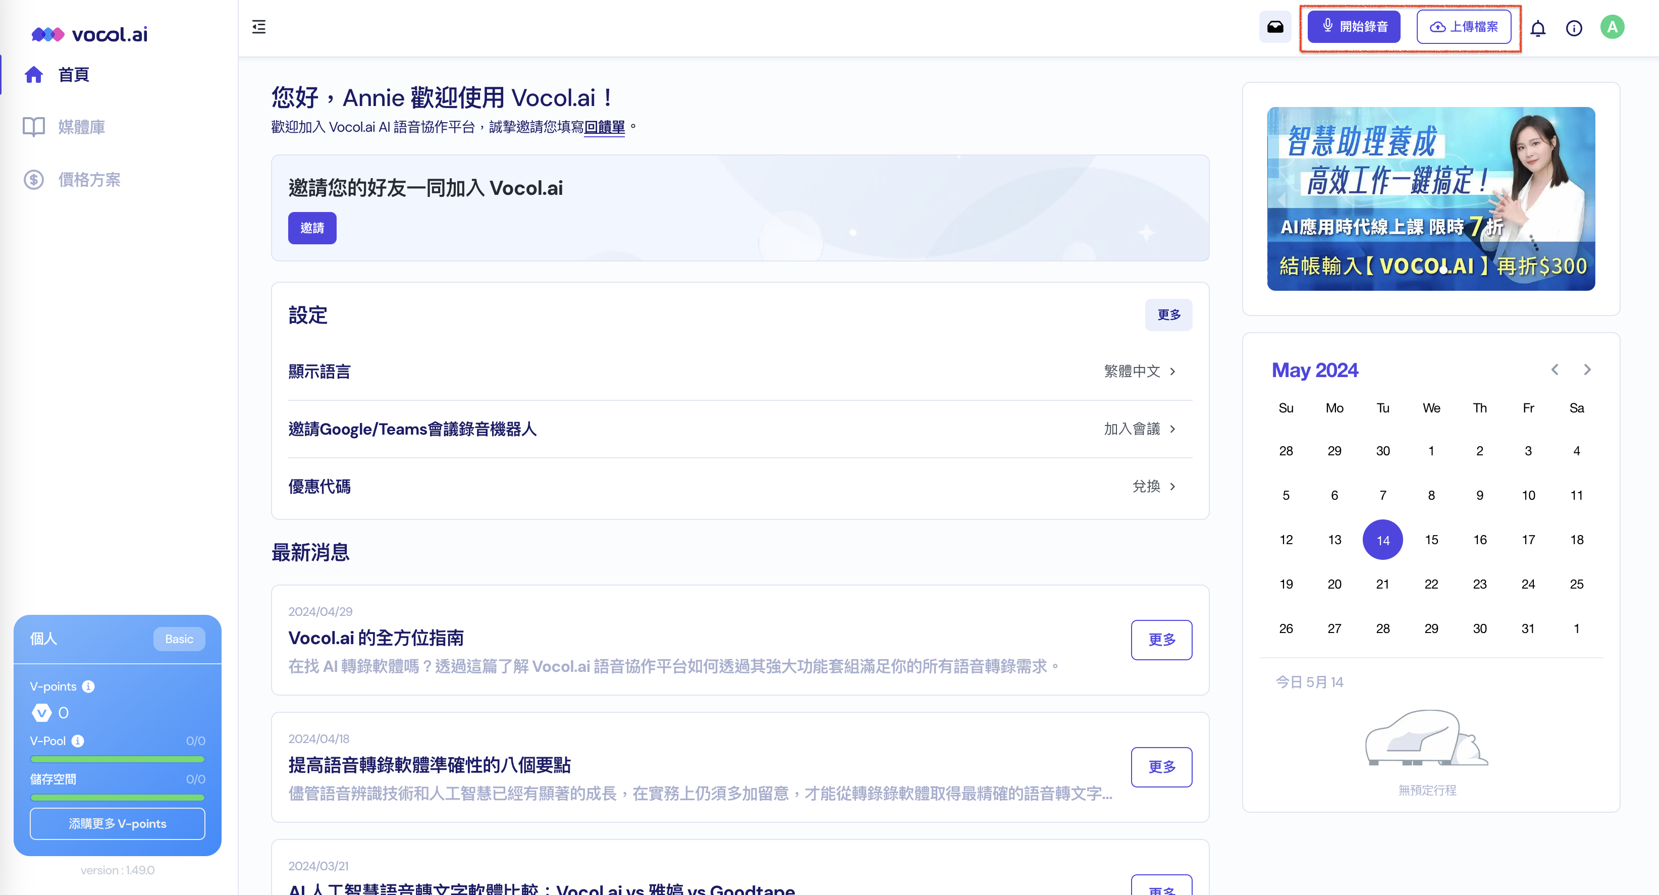Click 更多 in the 設定 section
The height and width of the screenshot is (895, 1659).
[x=1169, y=315]
